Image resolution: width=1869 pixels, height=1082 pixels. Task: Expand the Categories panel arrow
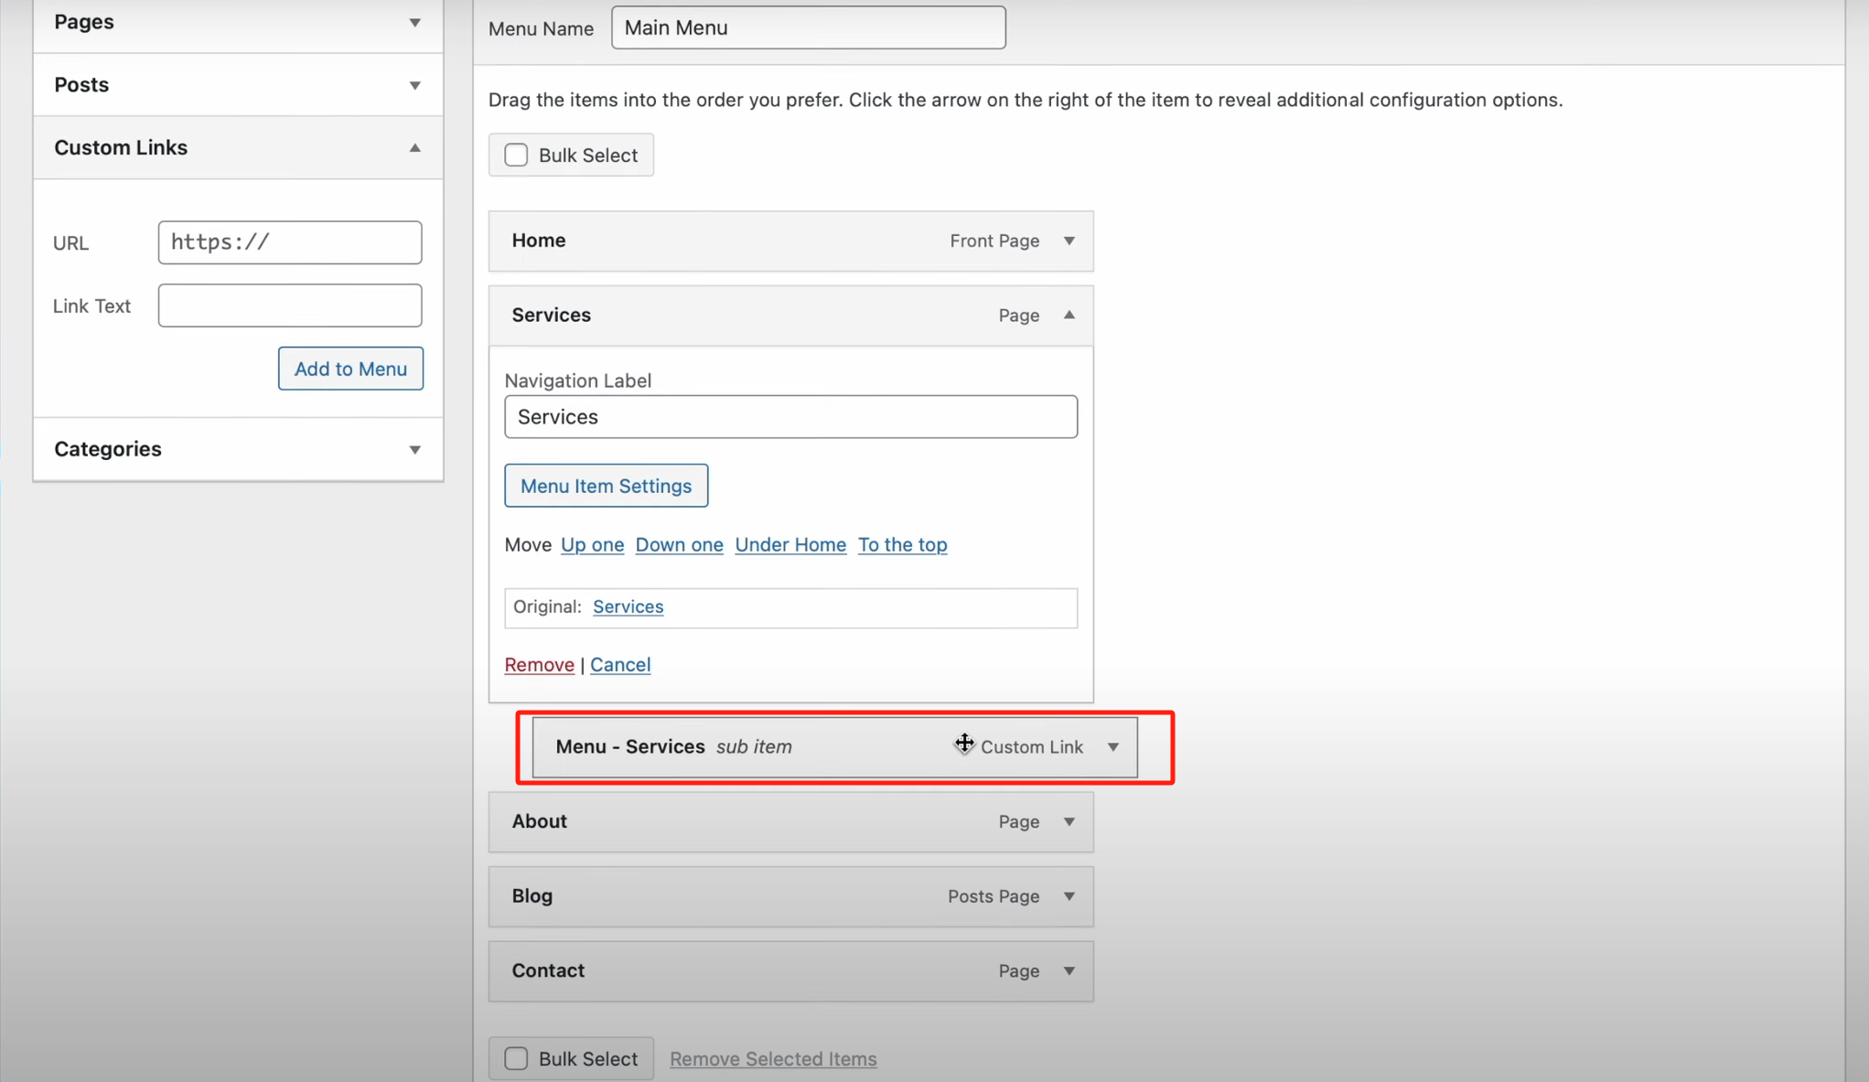click(414, 449)
